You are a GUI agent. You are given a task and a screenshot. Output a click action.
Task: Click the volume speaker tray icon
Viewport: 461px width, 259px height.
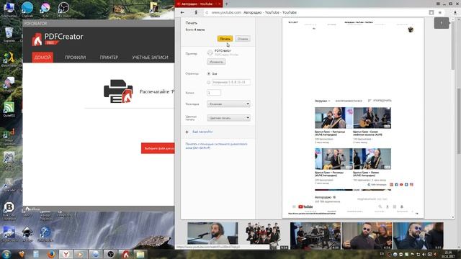pyautogui.click(x=424, y=254)
